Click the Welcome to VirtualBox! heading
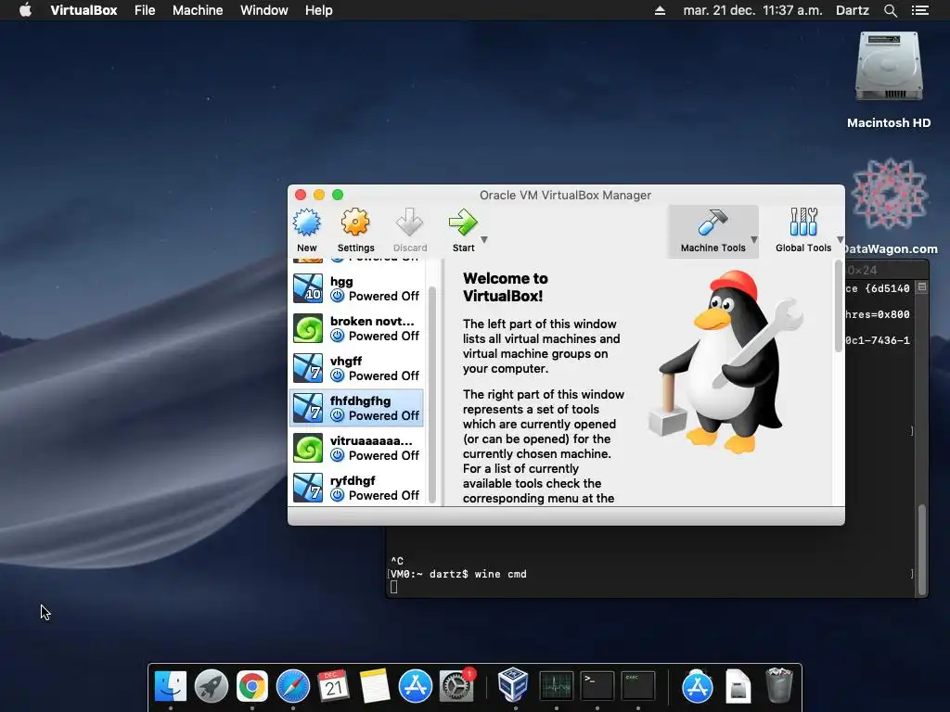Viewport: 950px width, 712px height. tap(506, 287)
